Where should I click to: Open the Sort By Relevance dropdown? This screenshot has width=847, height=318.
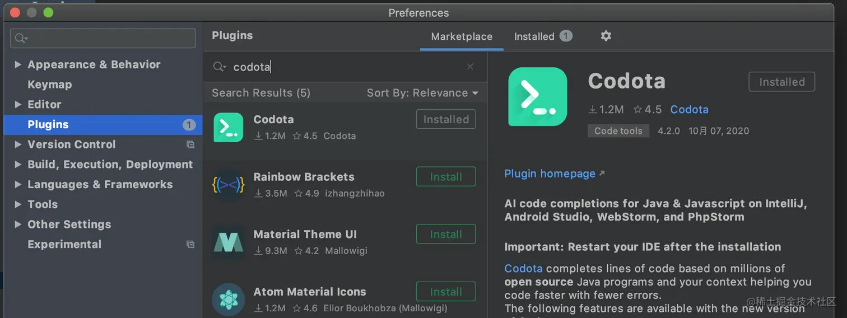[422, 93]
